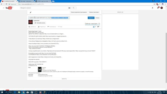The image size is (167, 94).
Task: Switch to the third browser tab
Action: pyautogui.click(x=43, y=1)
